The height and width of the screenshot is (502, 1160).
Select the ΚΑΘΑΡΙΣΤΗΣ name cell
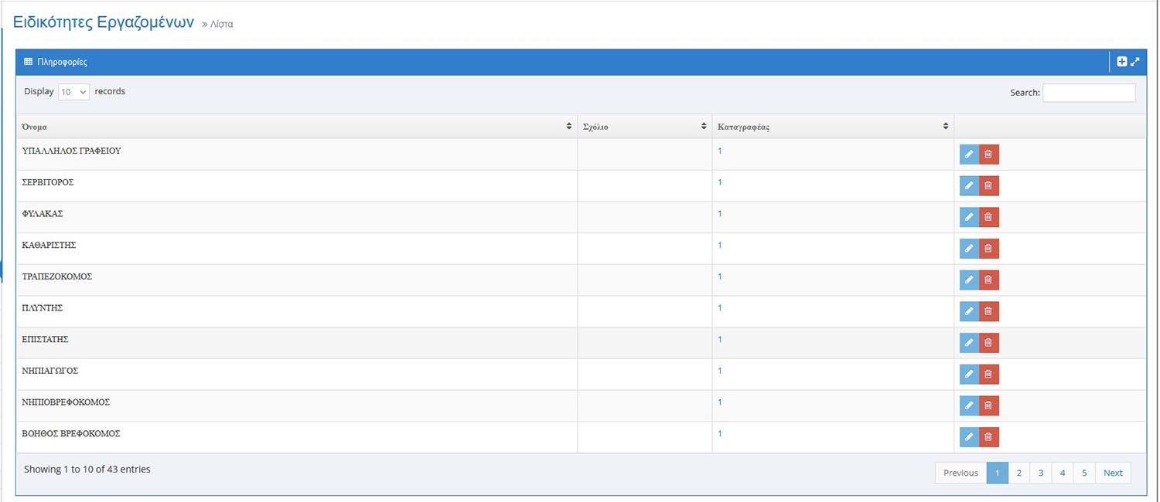click(297, 249)
